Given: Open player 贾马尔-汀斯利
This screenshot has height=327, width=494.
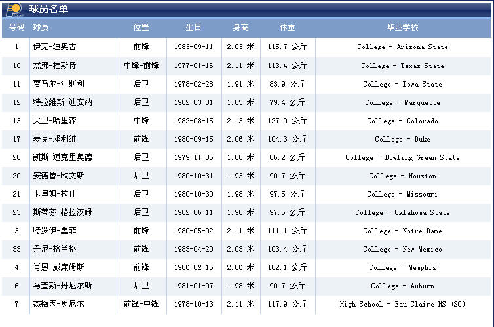Looking at the screenshot, I should 58,84.
